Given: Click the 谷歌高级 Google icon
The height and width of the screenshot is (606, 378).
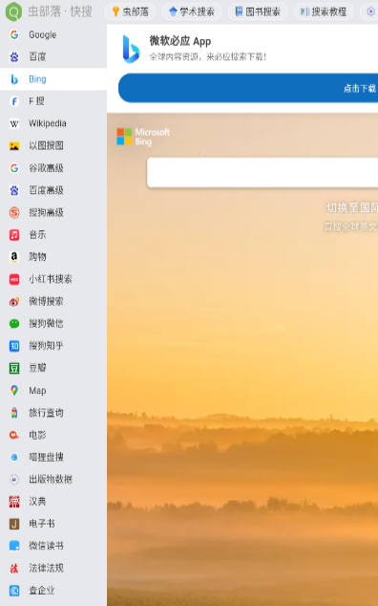Looking at the screenshot, I should point(14,168).
